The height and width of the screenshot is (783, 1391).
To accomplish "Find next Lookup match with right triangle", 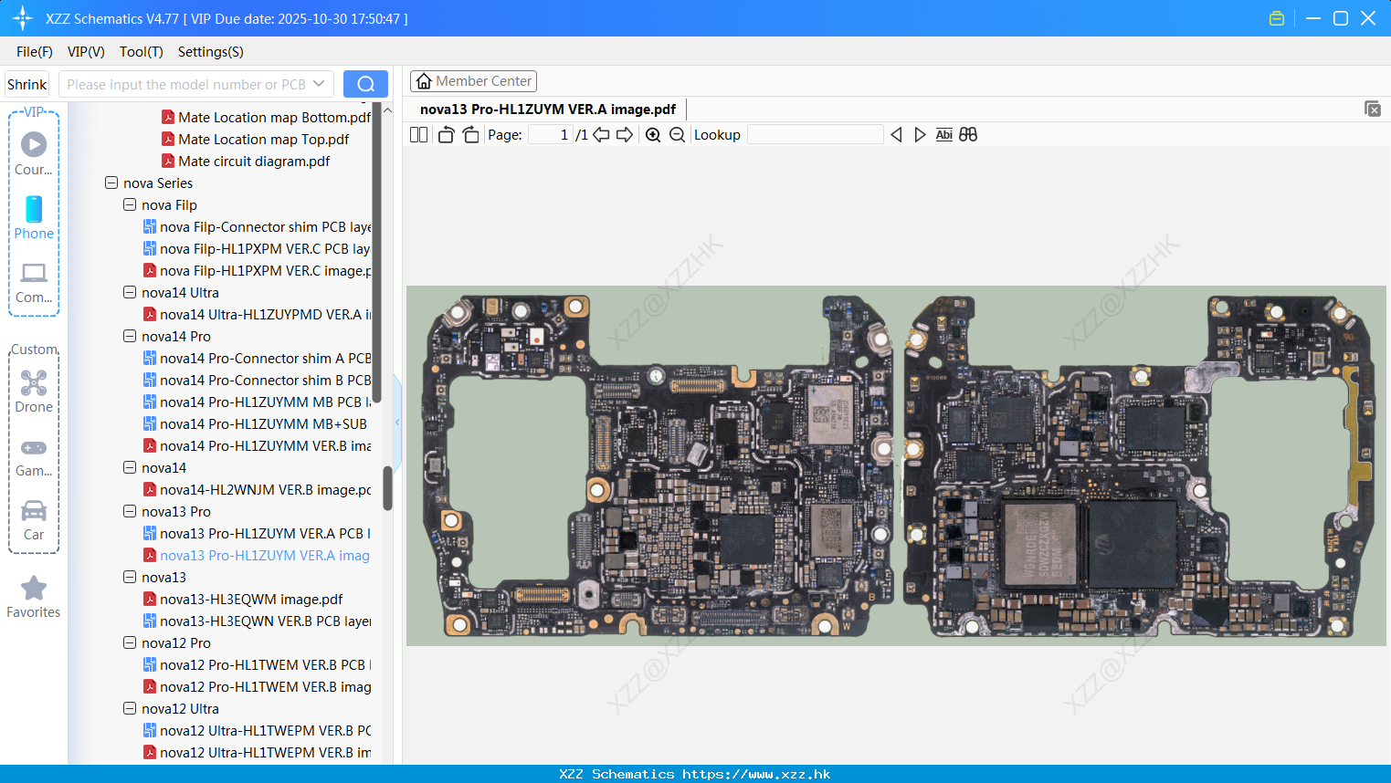I will point(920,135).
